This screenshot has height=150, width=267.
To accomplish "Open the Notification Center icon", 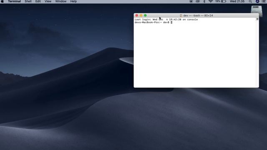I will pos(264,1).
